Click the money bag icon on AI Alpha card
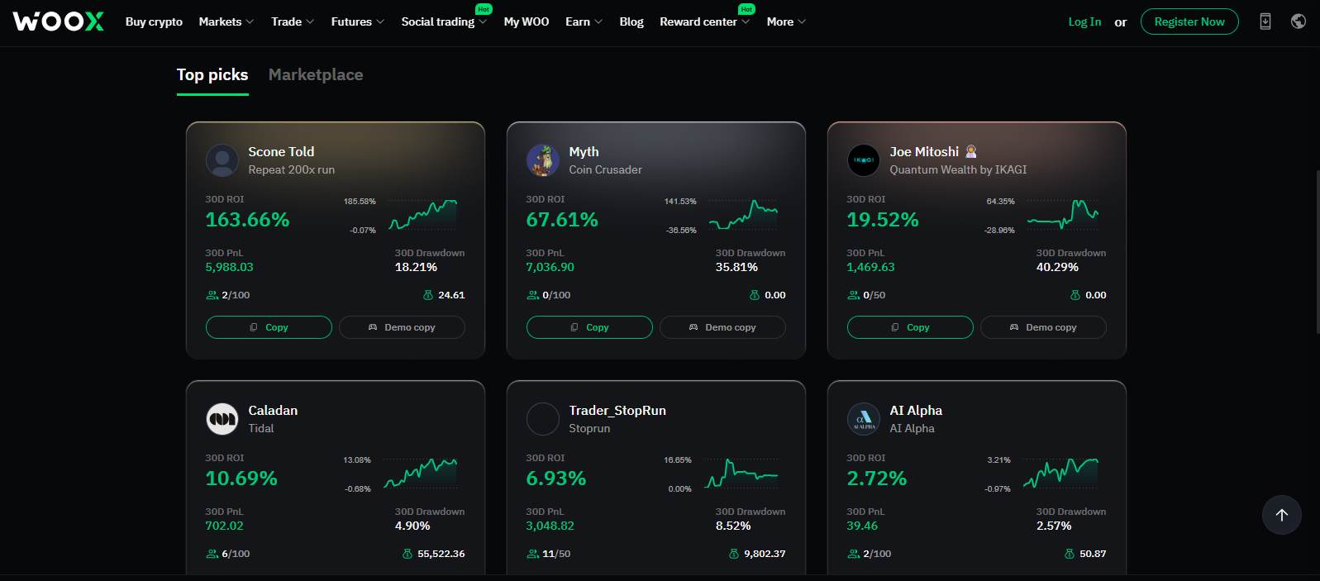The width and height of the screenshot is (1320, 581). pos(1070,554)
